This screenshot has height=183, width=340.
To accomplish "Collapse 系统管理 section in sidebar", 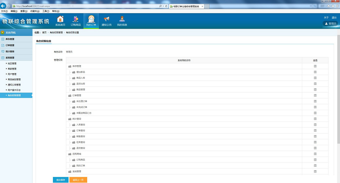I will coord(16,58).
